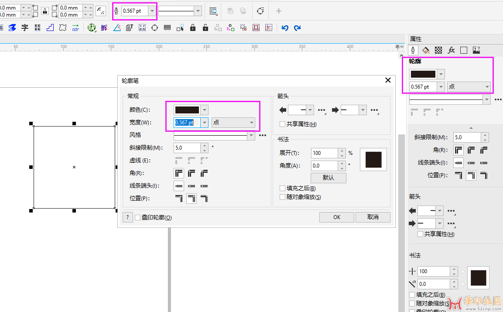
Task: Click black outline color swatch in docker
Action: [x=423, y=74]
